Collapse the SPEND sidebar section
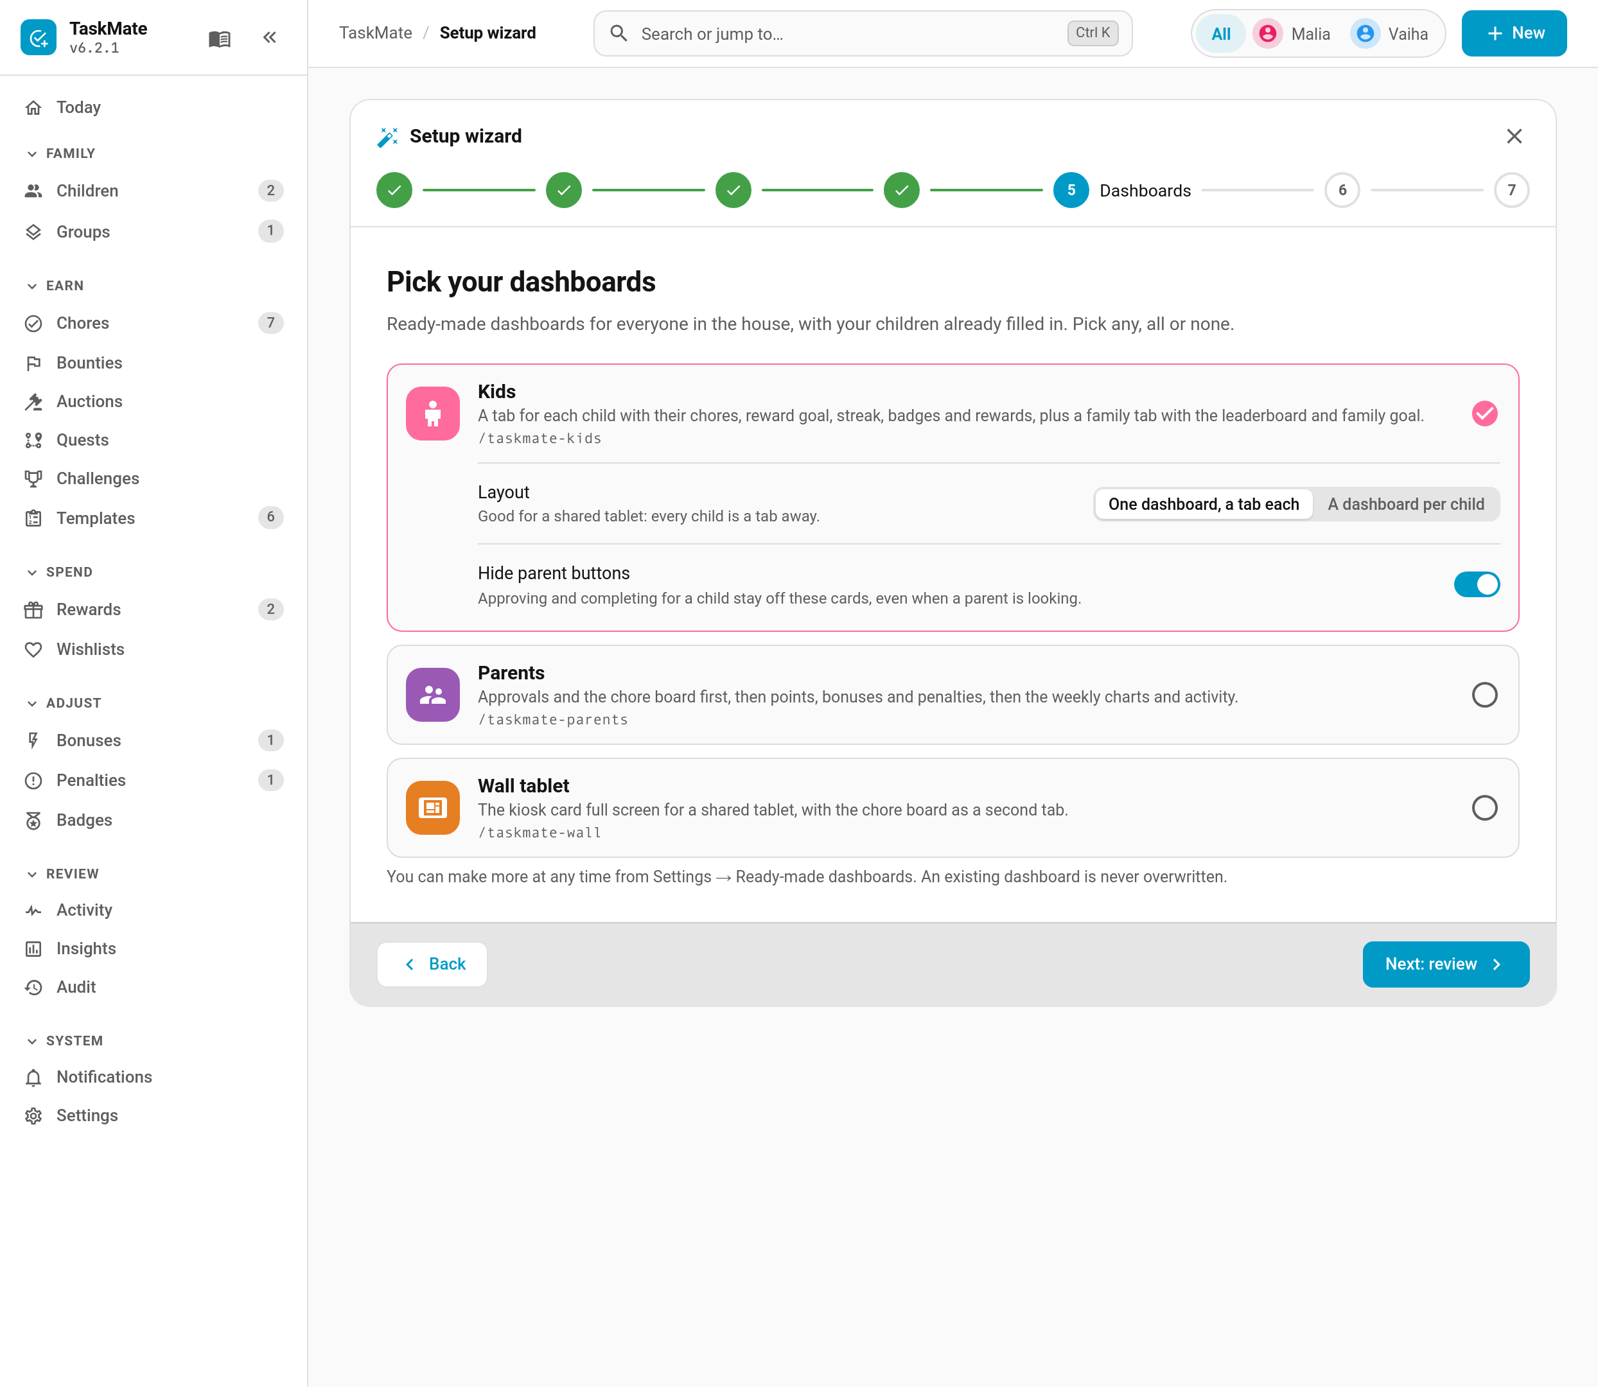 (60, 572)
